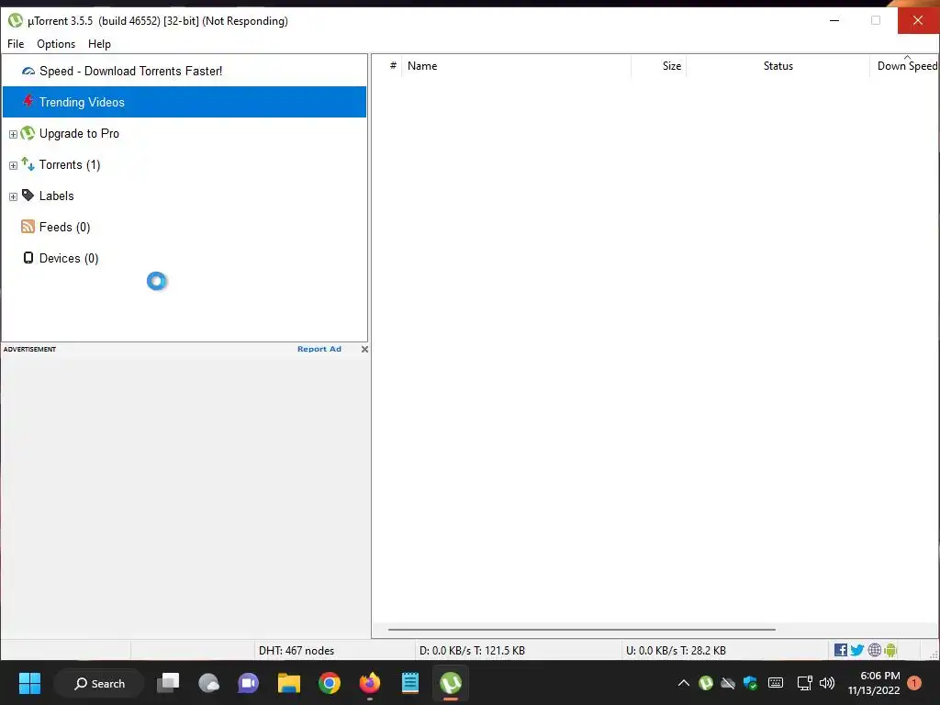The height and width of the screenshot is (705, 940).
Task: Expand the Upgrade to Pro node
Action: coord(13,134)
